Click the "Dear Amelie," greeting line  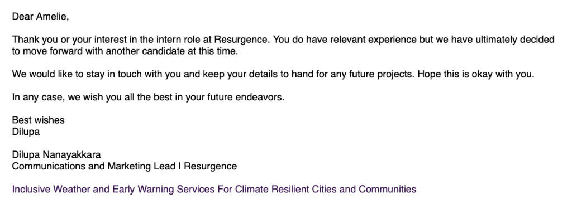pos(40,17)
